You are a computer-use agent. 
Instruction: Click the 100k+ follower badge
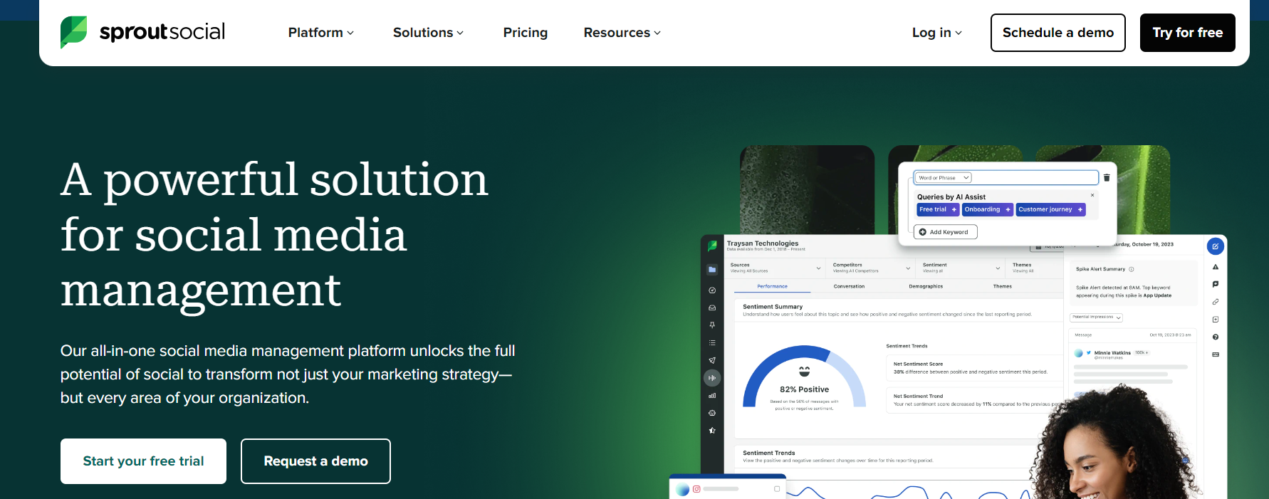click(x=1141, y=352)
